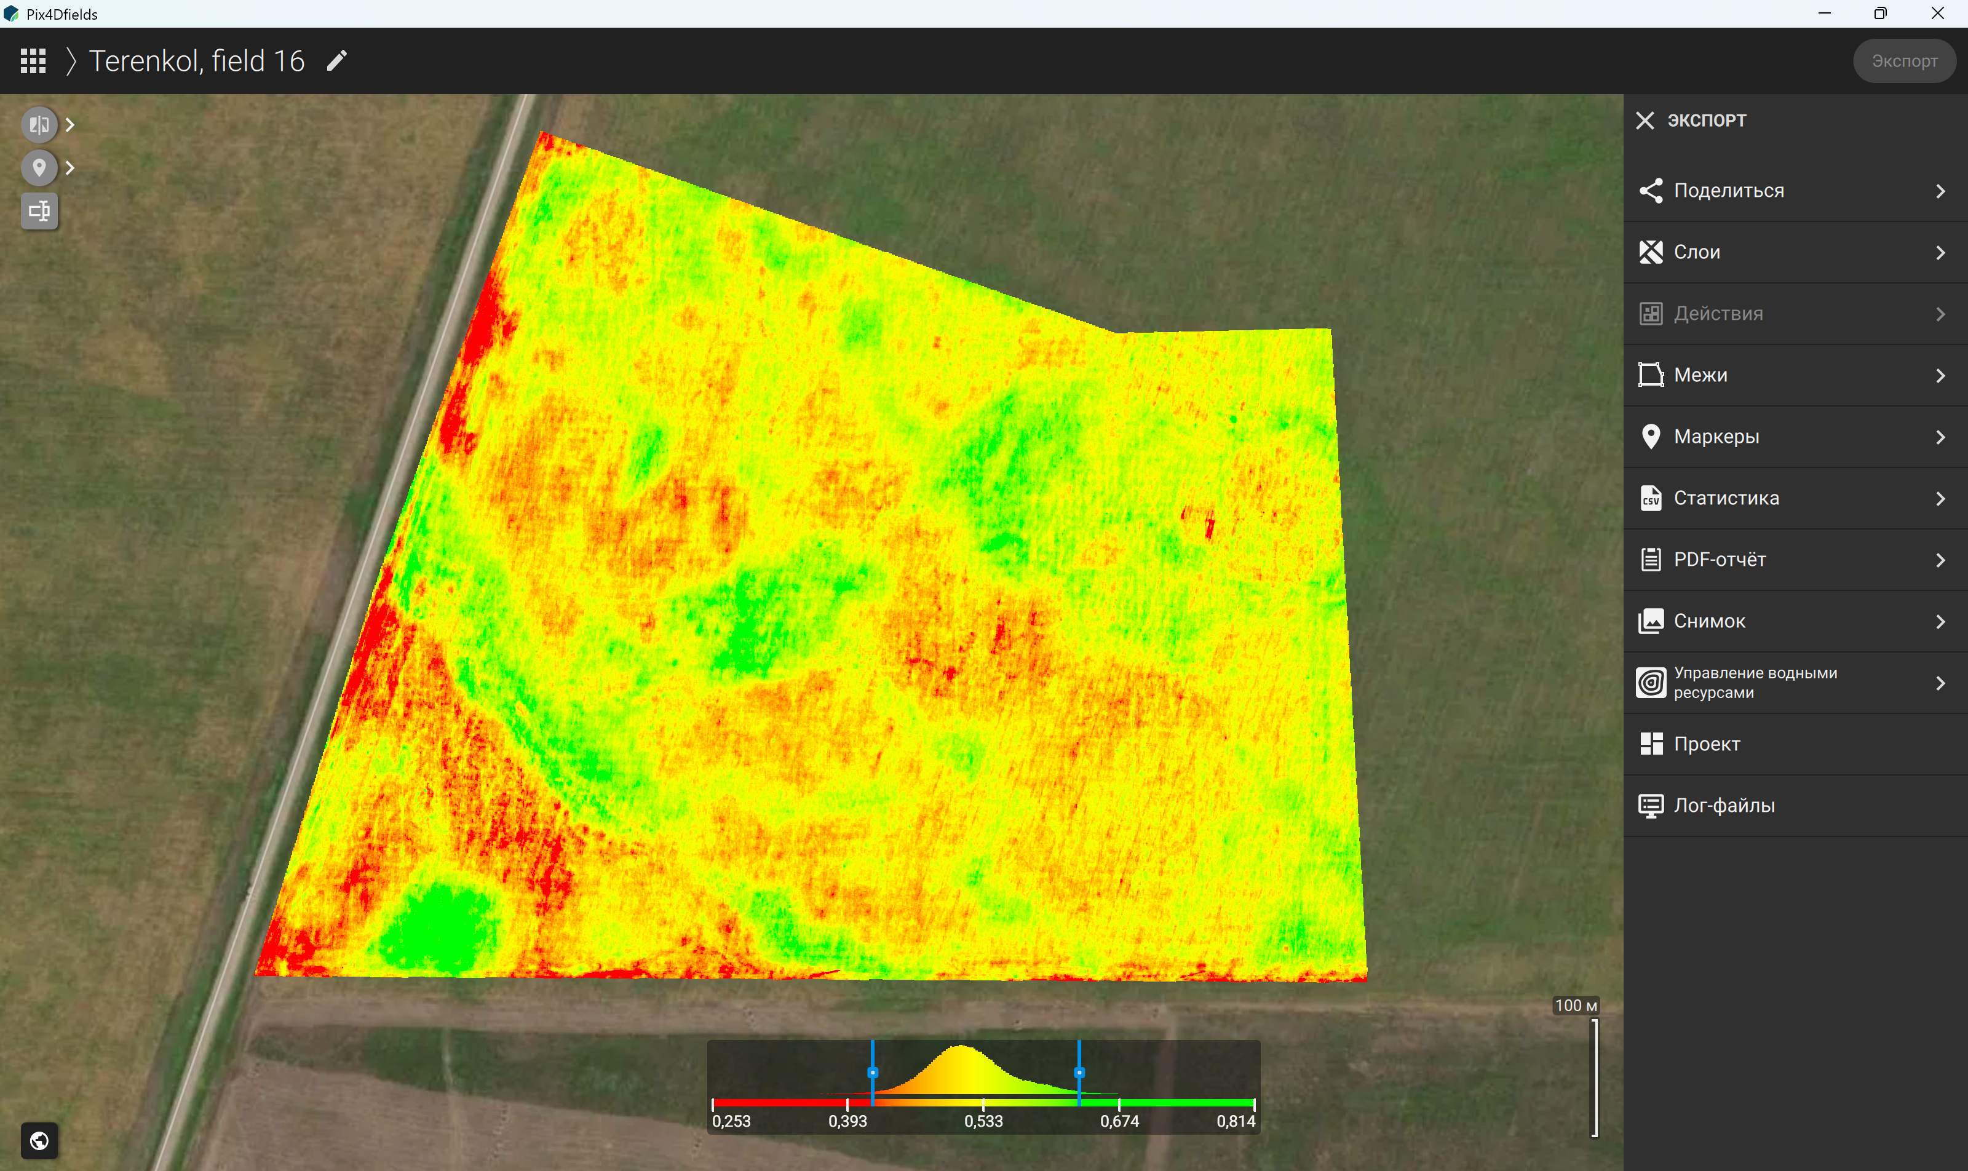Open the PDF-отчёт menu item
This screenshot has height=1171, width=1968.
click(x=1795, y=560)
